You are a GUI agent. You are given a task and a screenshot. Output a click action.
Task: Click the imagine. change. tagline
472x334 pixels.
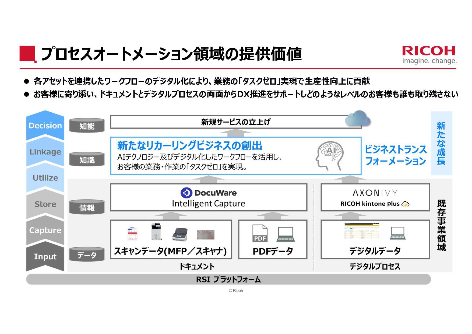[429, 61]
